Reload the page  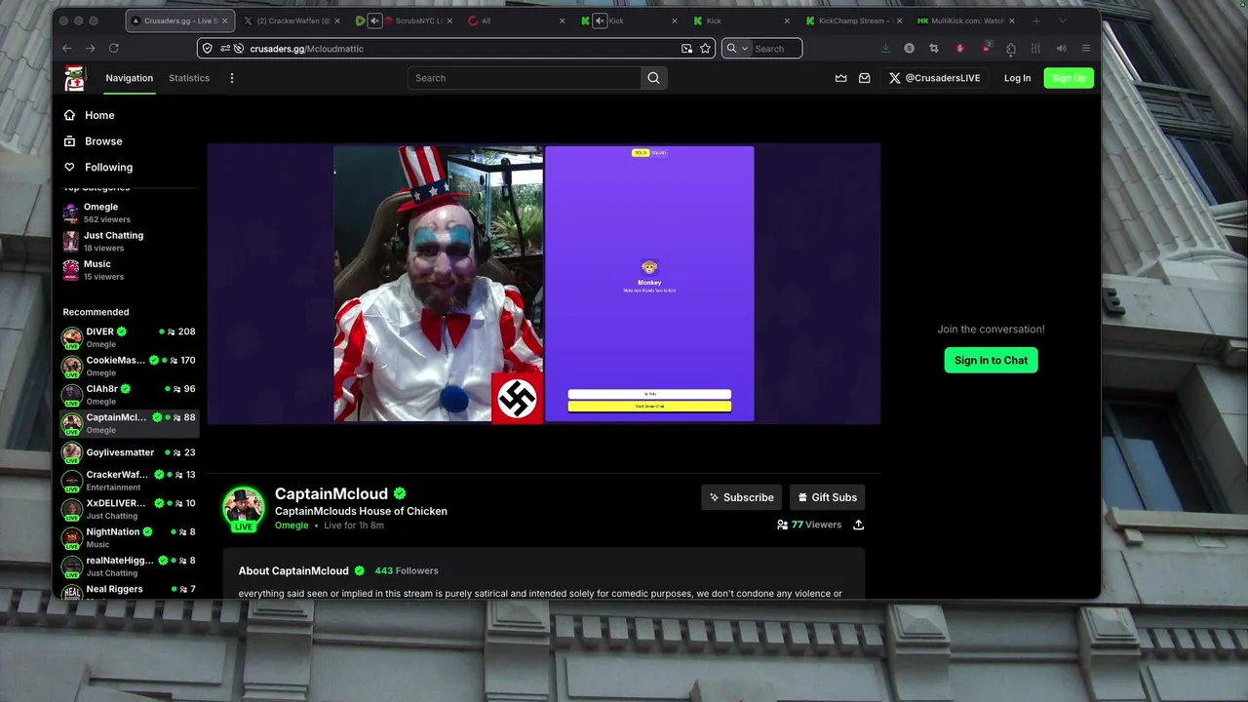click(114, 48)
